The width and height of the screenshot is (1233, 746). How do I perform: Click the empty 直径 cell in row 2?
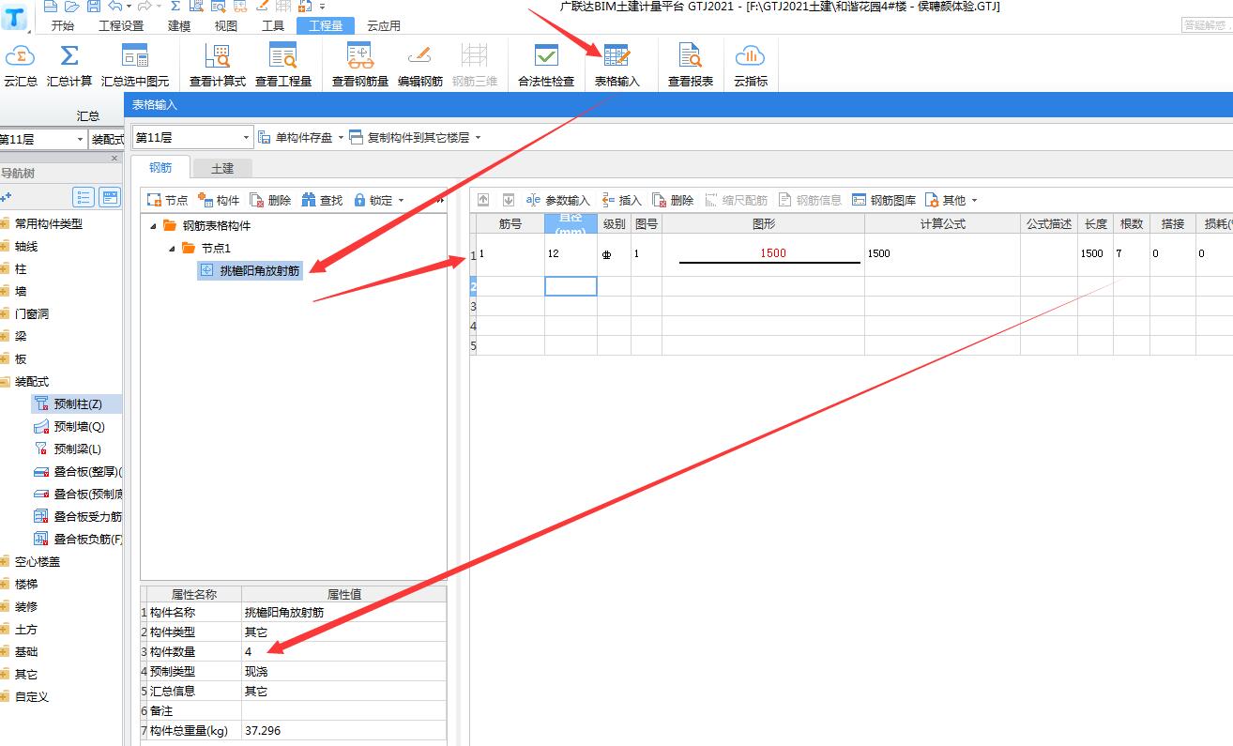click(571, 286)
